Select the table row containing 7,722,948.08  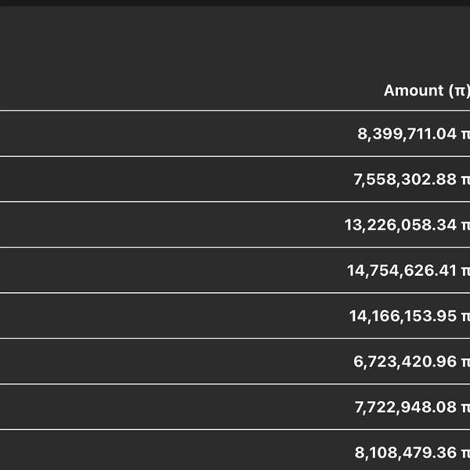click(x=235, y=407)
